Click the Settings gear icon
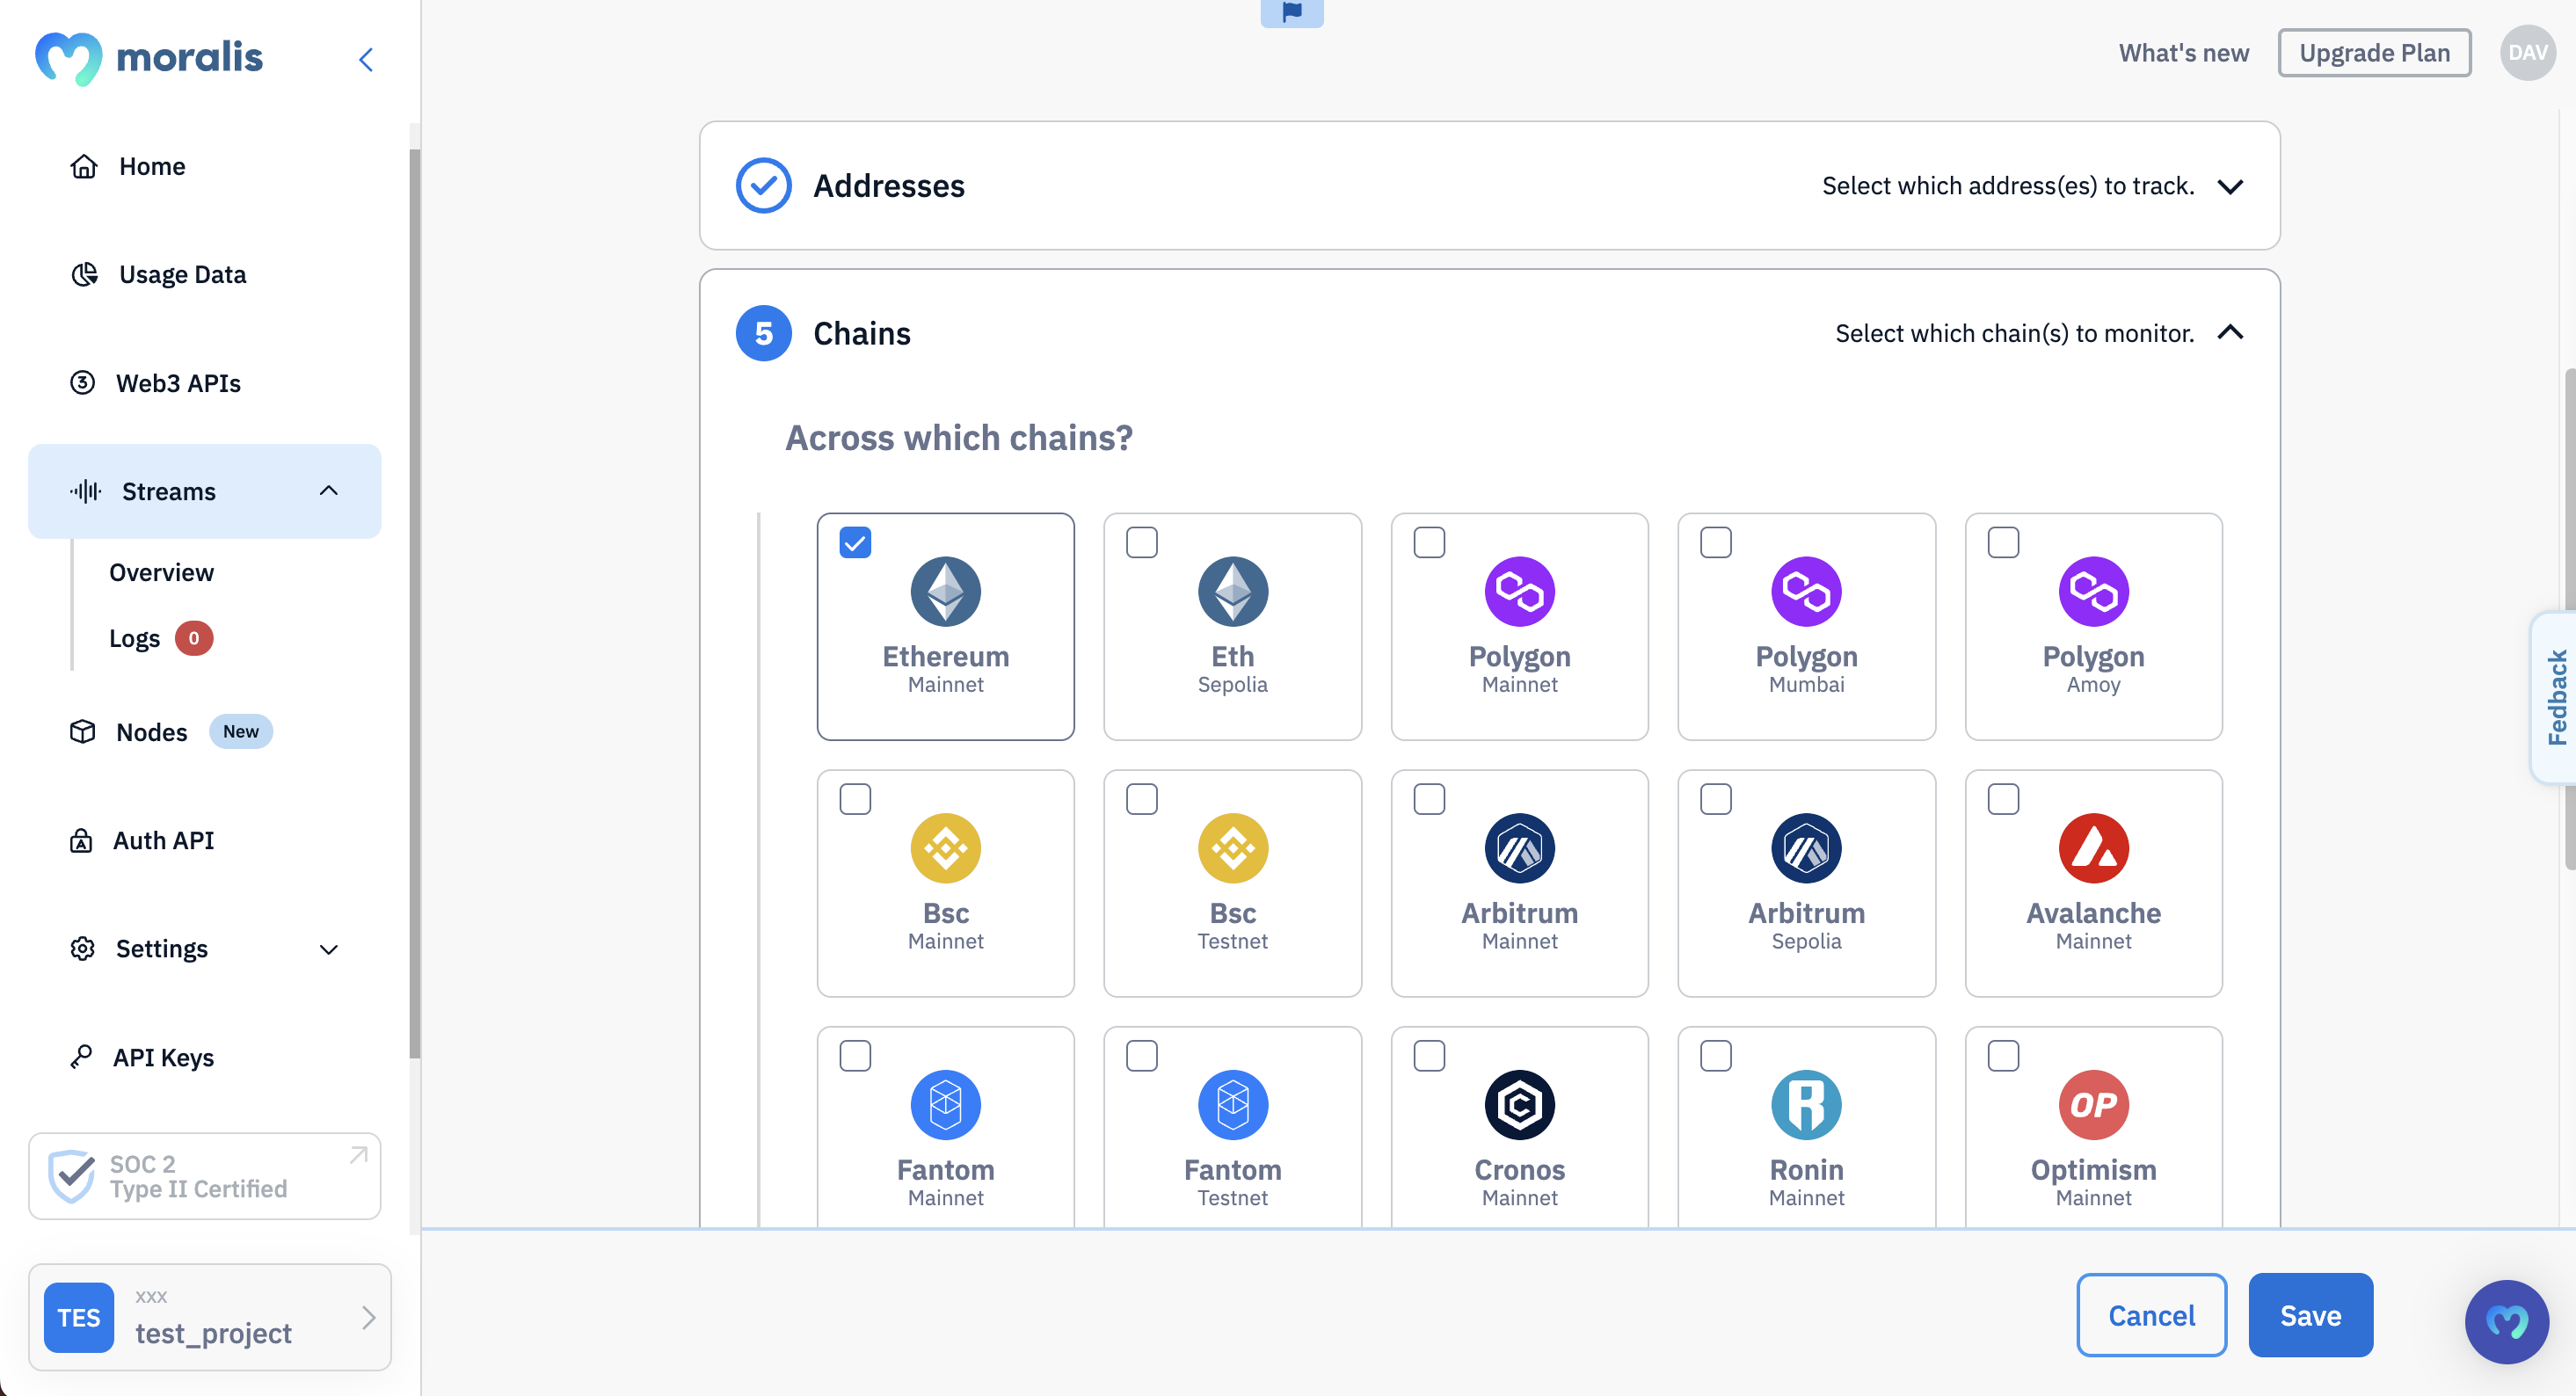This screenshot has width=2576, height=1396. pos(83,949)
